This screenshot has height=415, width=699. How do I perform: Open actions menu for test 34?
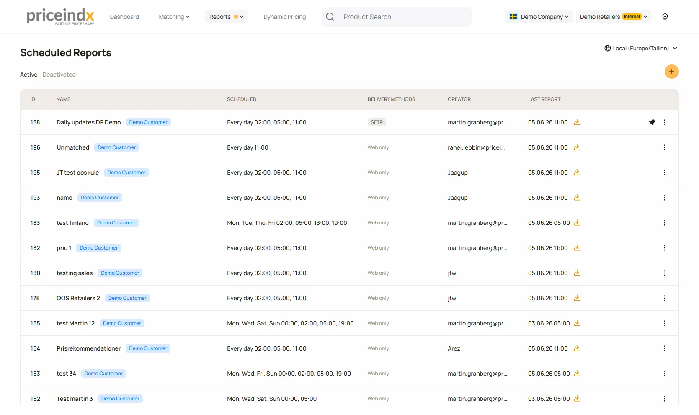click(x=664, y=374)
